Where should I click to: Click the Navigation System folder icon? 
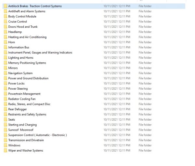(5, 73)
